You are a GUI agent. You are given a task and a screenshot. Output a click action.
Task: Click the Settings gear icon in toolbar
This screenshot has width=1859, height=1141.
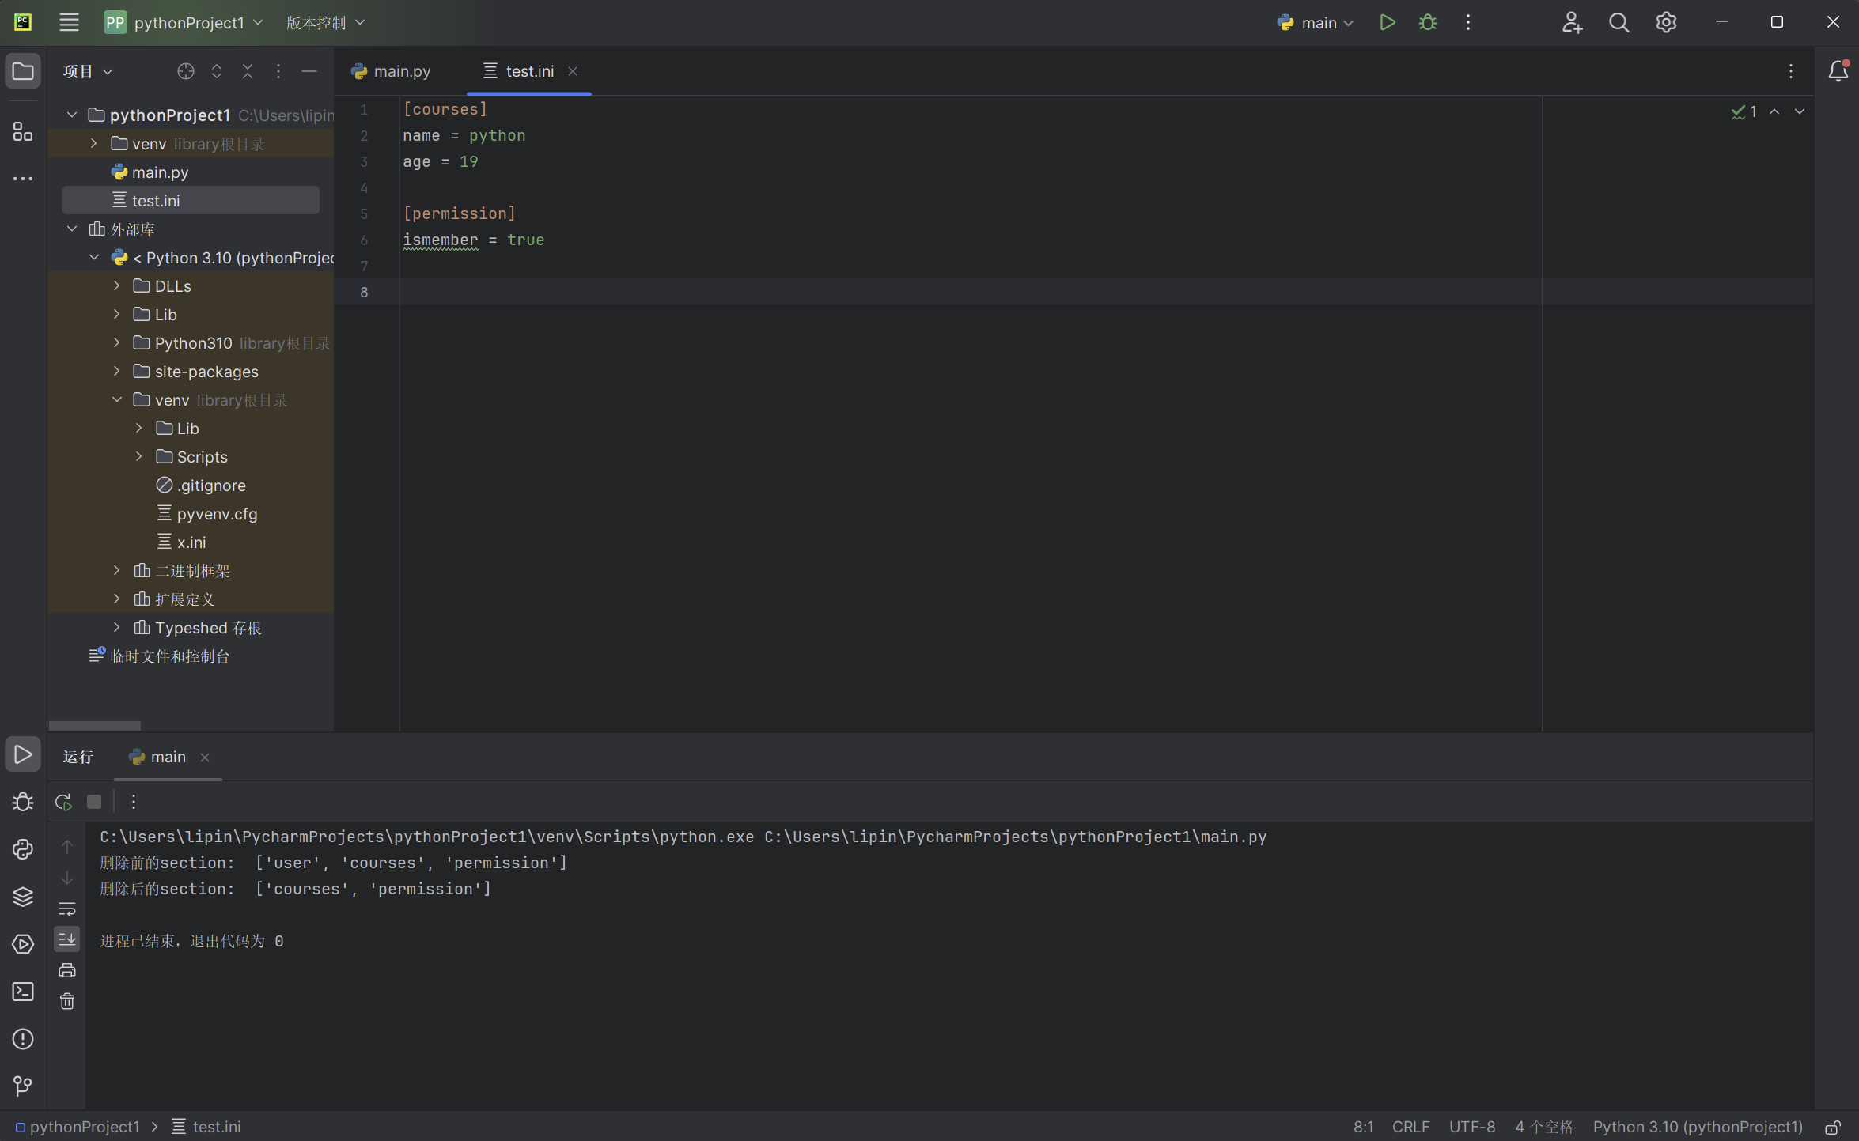(1665, 23)
